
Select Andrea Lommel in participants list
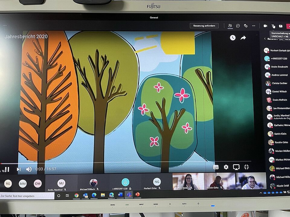click(277, 75)
